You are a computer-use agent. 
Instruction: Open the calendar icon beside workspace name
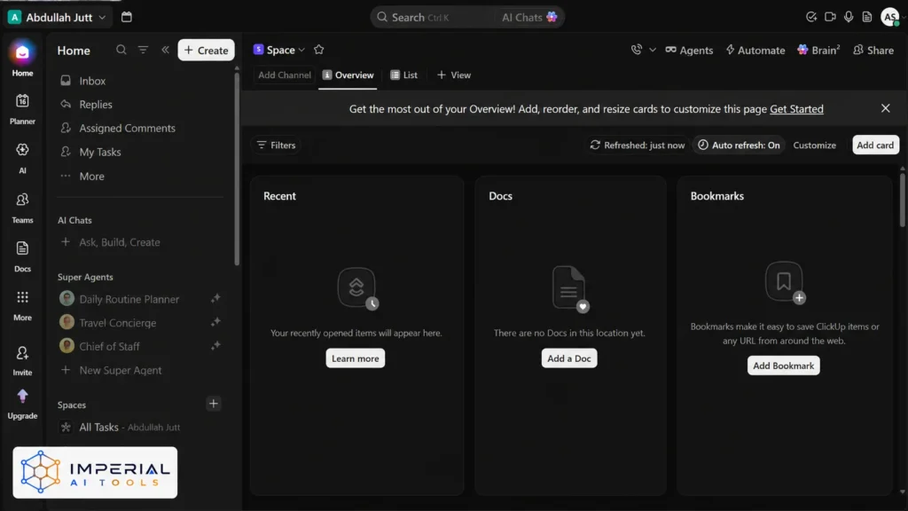126,17
